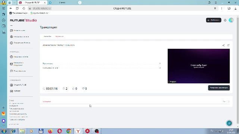
Task: Click the plus icon in browser side panel
Action: tap(3, 108)
